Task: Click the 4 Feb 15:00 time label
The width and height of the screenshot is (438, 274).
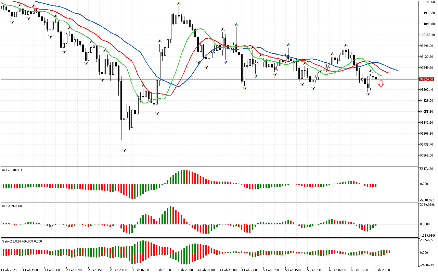Action: click(x=228, y=270)
